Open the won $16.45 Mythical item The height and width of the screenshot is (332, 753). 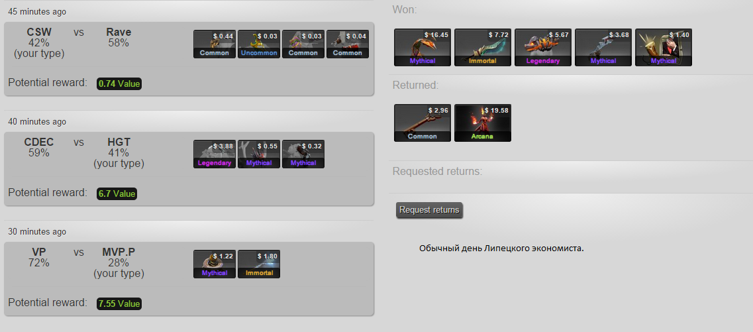[x=422, y=48]
